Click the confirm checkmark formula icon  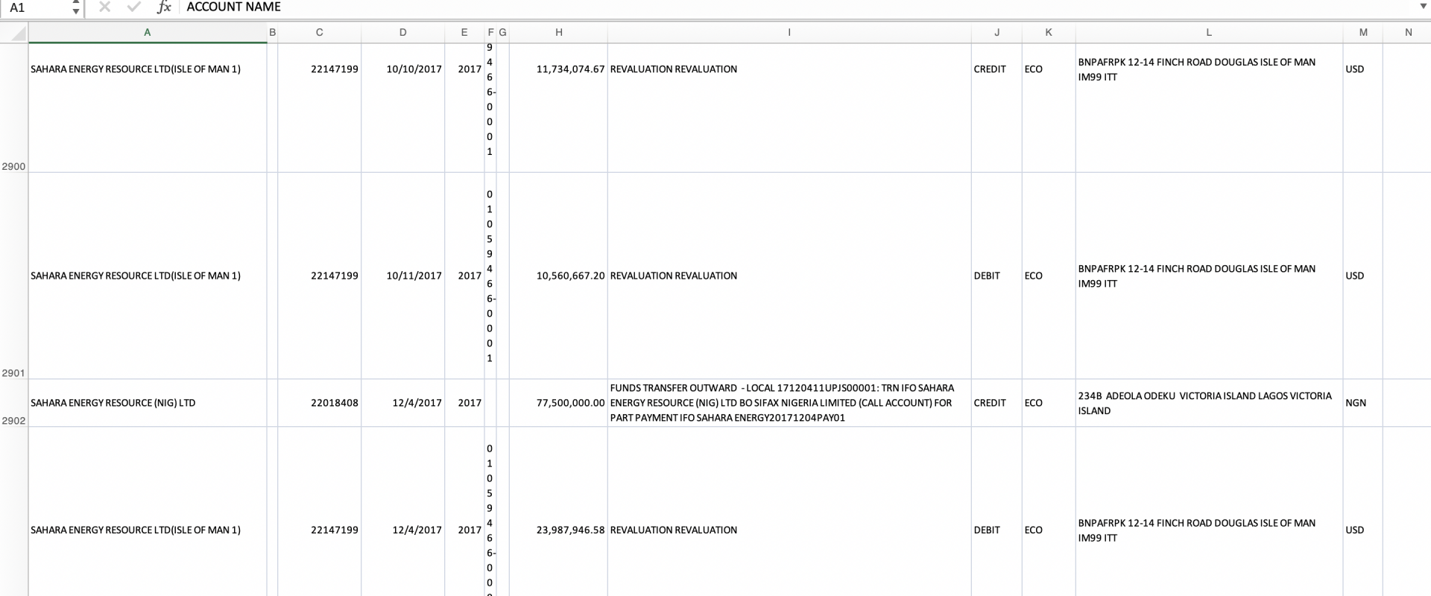coord(134,7)
